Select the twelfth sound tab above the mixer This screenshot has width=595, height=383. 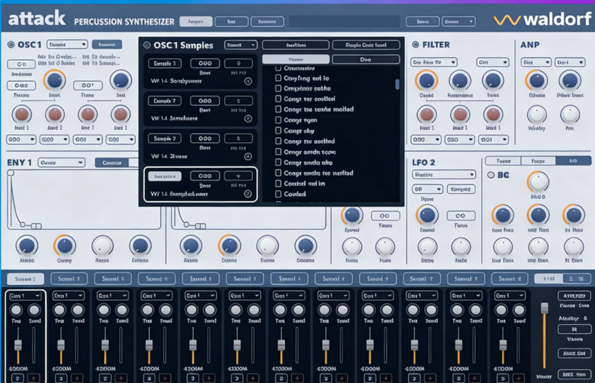(x=510, y=279)
